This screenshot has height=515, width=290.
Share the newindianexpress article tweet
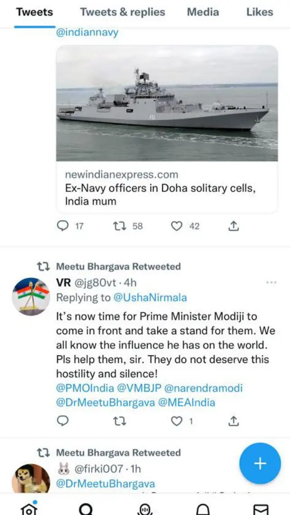pyautogui.click(x=233, y=226)
